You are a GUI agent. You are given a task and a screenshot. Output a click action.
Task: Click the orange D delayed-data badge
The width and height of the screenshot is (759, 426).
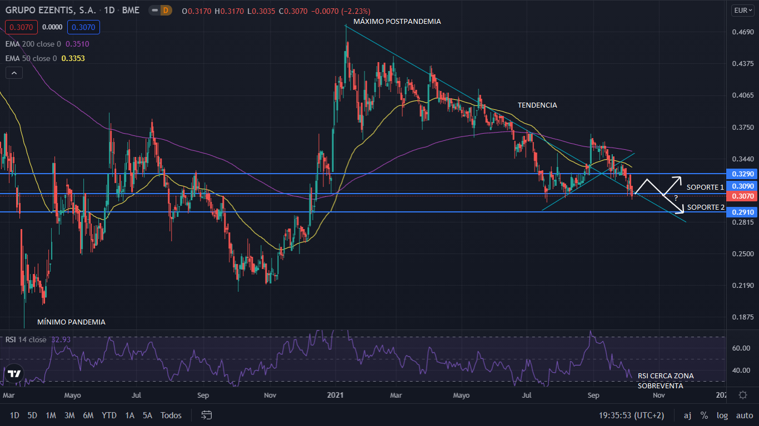[x=165, y=11]
